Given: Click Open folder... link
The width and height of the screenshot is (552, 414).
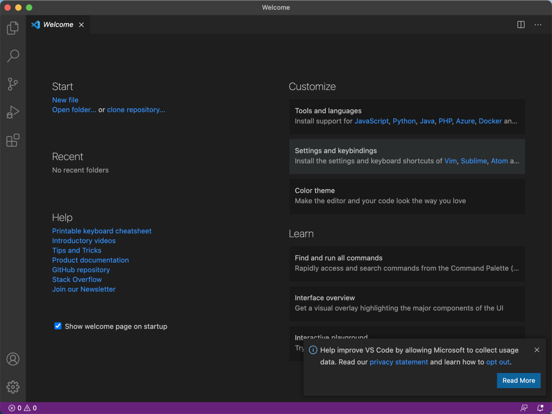Looking at the screenshot, I should 74,110.
